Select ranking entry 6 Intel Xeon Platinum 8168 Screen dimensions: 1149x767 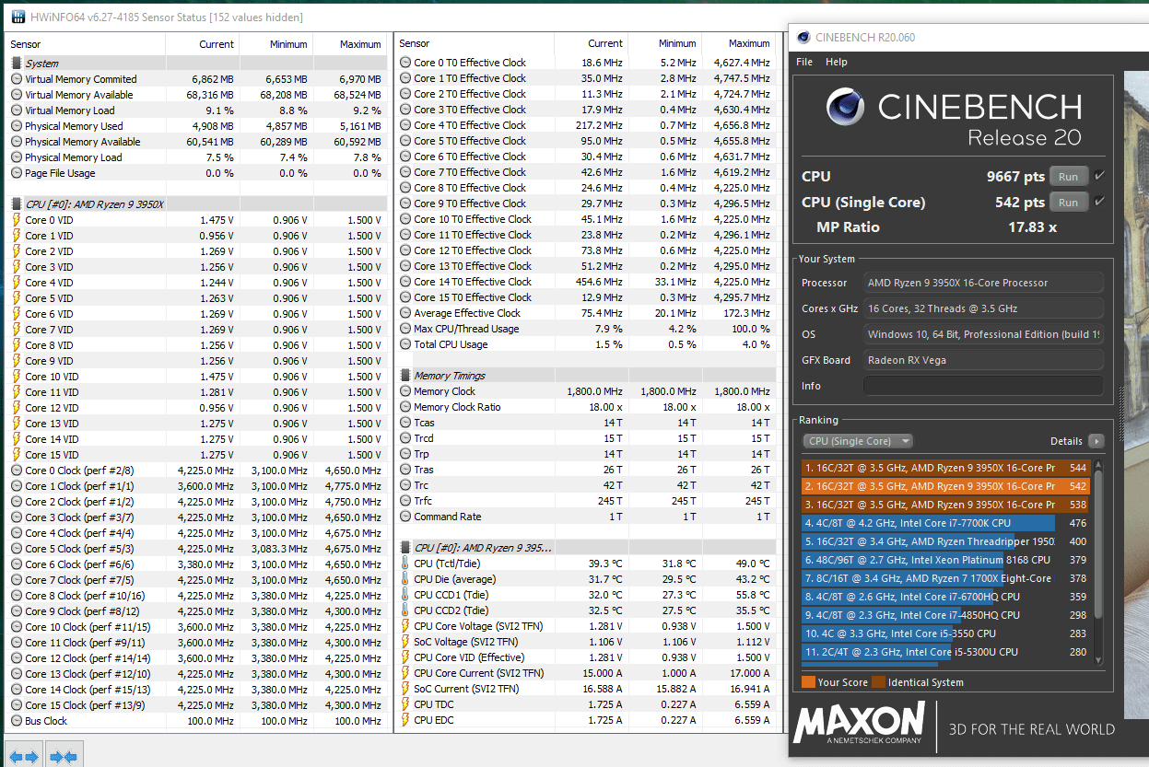click(x=946, y=560)
